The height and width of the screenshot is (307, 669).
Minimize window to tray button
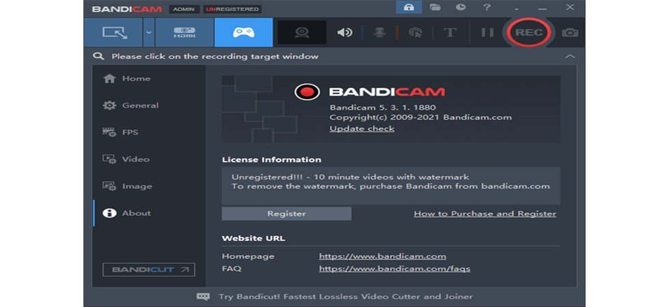pyautogui.click(x=517, y=8)
